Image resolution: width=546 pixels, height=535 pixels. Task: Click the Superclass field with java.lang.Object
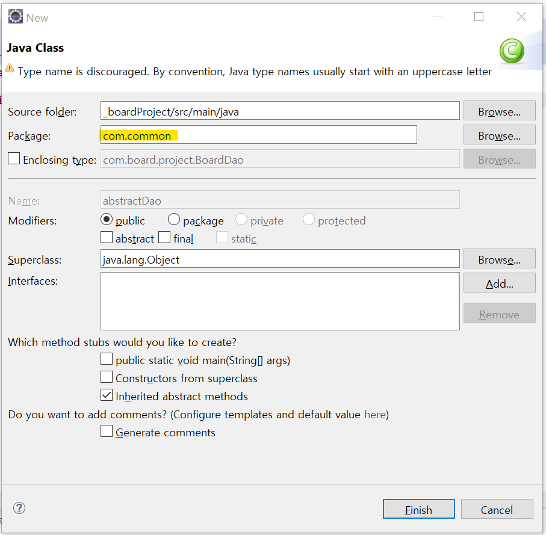point(280,259)
